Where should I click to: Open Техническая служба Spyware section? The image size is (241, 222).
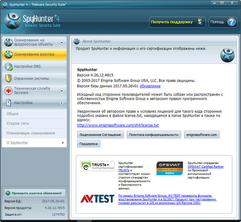(x=34, y=91)
